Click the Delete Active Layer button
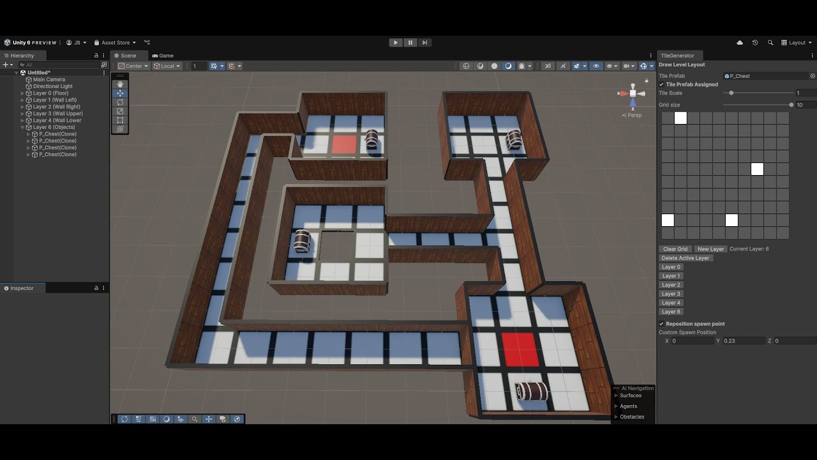Viewport: 817px width, 460px height. tap(686, 258)
